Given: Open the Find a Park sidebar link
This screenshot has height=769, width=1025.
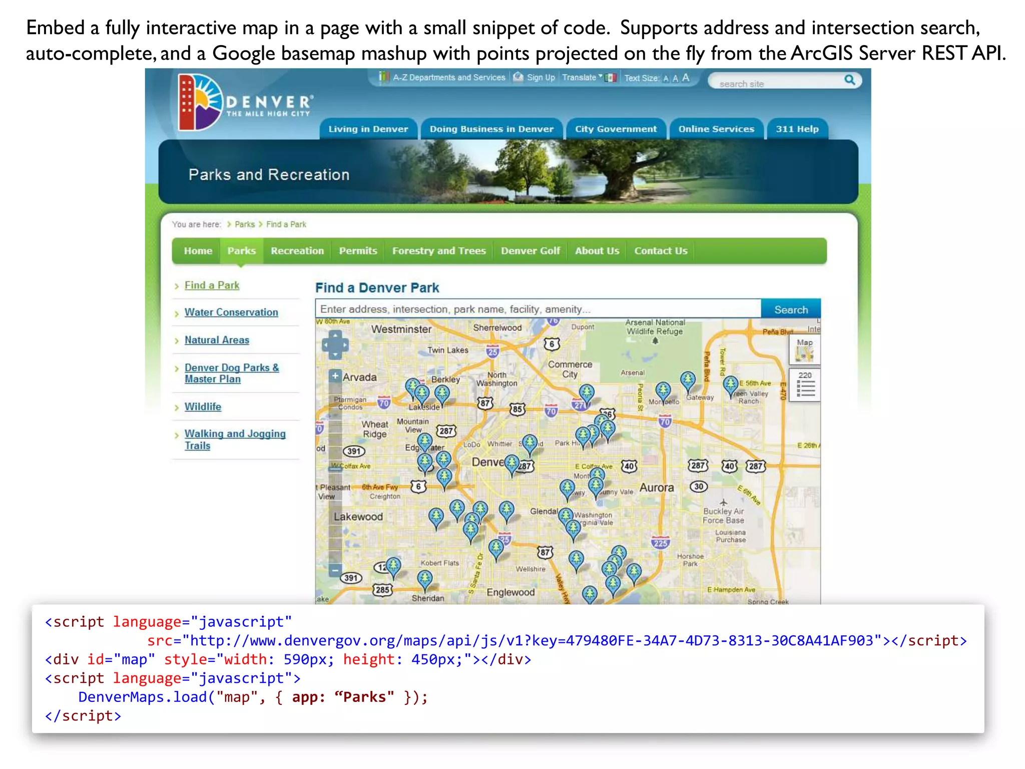Looking at the screenshot, I should tap(212, 285).
